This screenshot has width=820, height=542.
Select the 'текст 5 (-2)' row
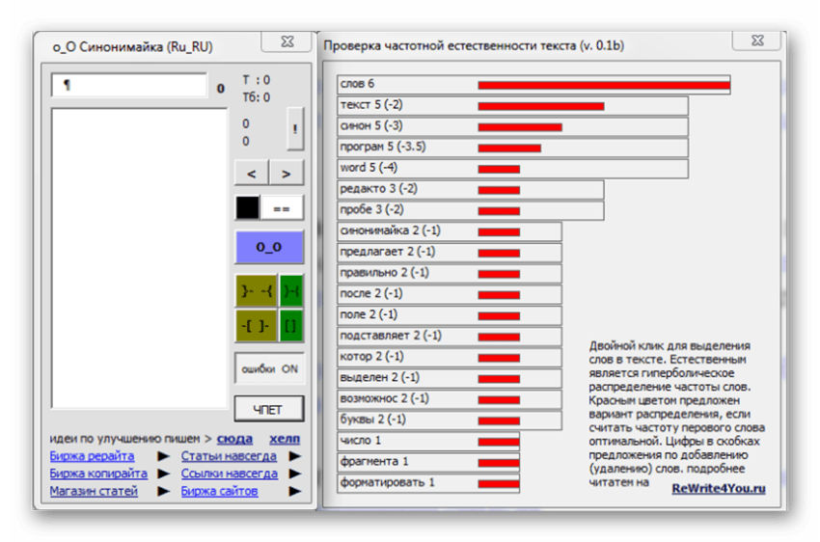point(512,105)
